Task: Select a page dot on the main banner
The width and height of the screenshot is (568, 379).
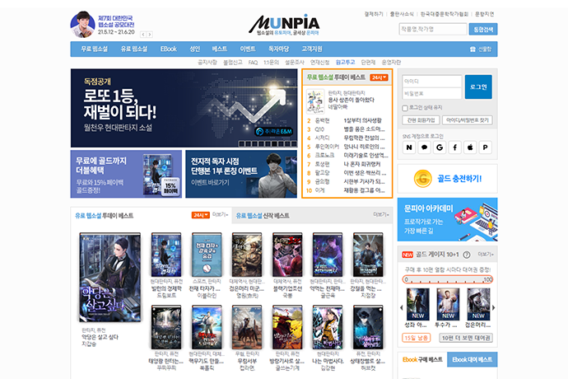Action: pyautogui.click(x=268, y=144)
